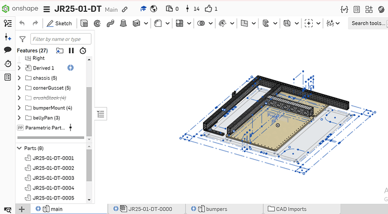
Task: Select the Linear pattern tool
Action: (x=179, y=24)
